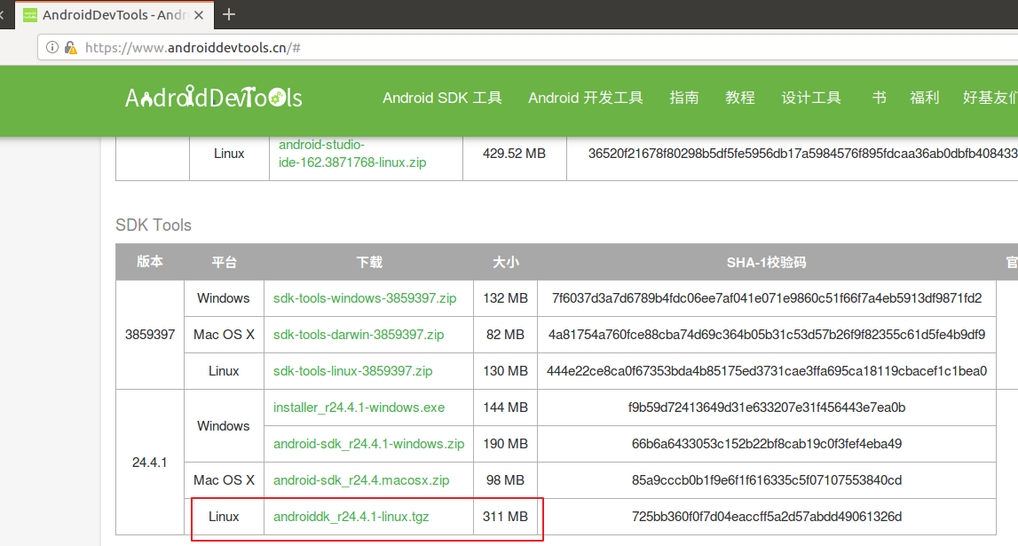Click the checksum starting with 36520f21
1018x546 pixels.
[802, 154]
